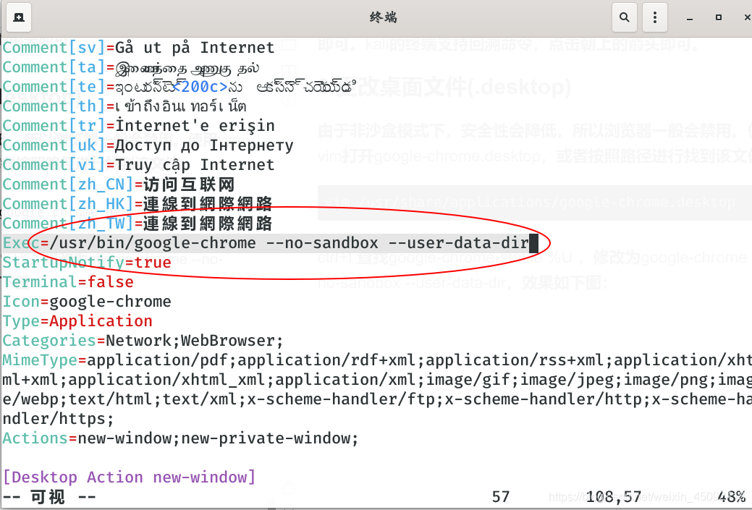Click the image/gif MimeType entry

coord(468,380)
